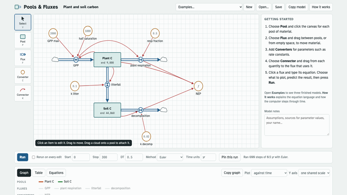The height and width of the screenshot is (195, 347).
Task: Click the Pools & Fluxes logo icon
Action: tap(18, 7)
